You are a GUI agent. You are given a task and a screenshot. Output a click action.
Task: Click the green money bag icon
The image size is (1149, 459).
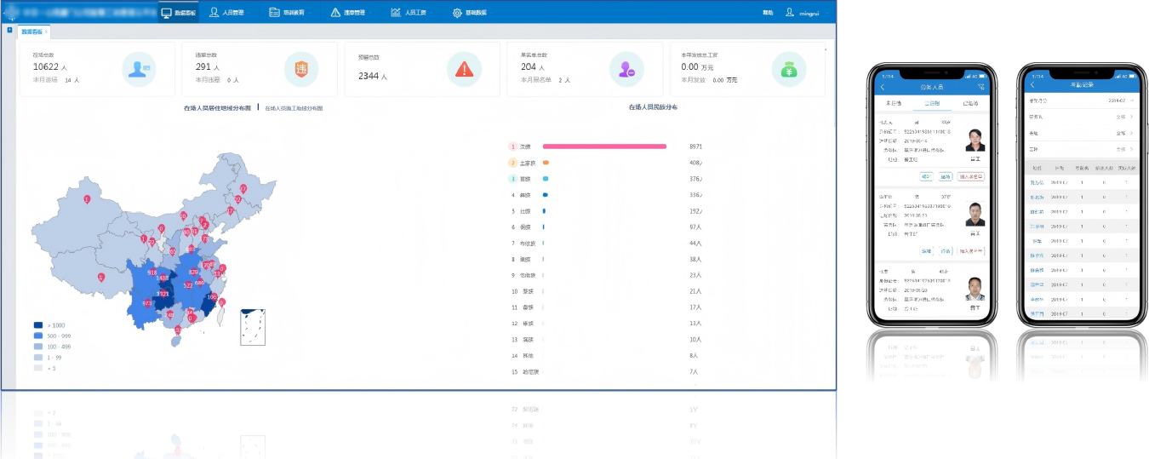click(788, 70)
